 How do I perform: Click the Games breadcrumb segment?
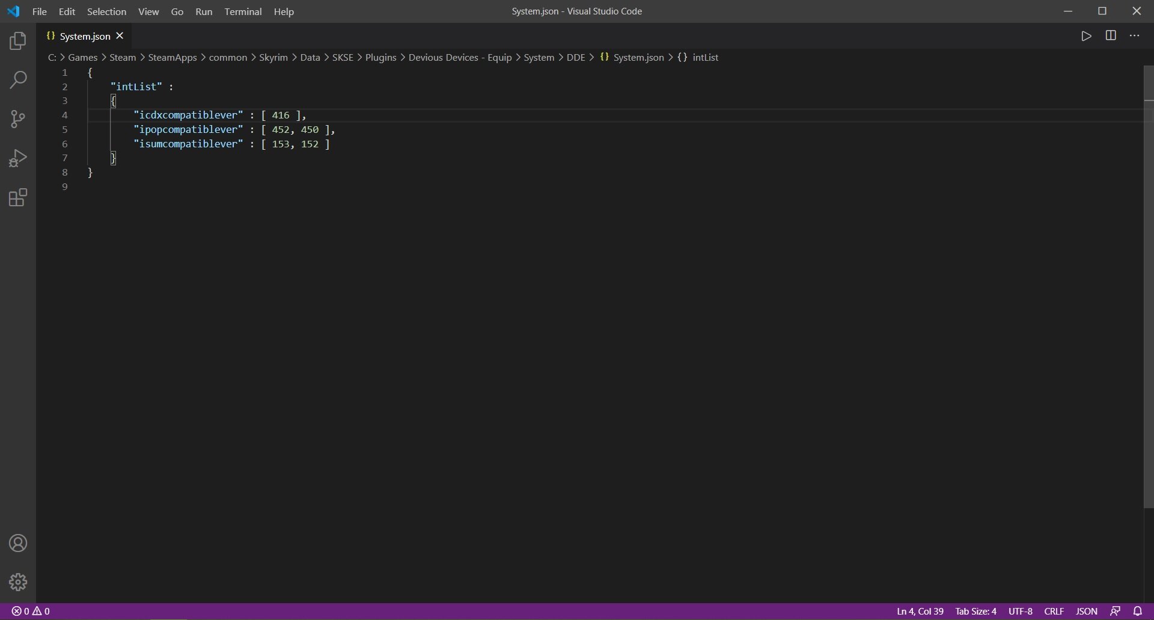coord(82,57)
